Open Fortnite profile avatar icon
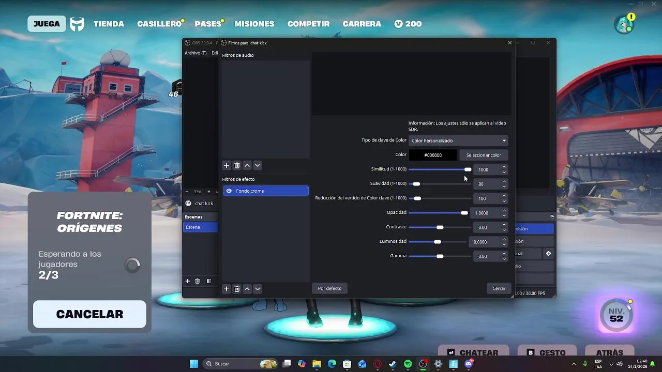 pos(624,24)
